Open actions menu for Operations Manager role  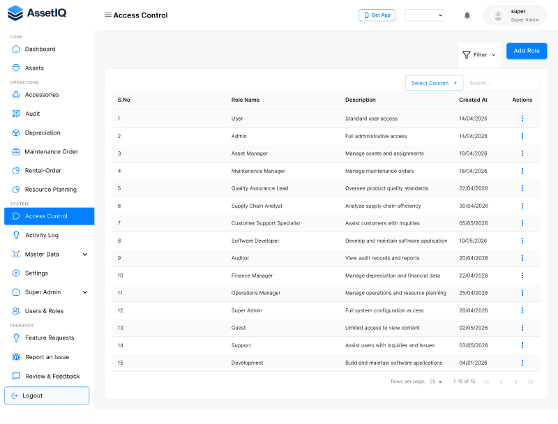(x=522, y=293)
